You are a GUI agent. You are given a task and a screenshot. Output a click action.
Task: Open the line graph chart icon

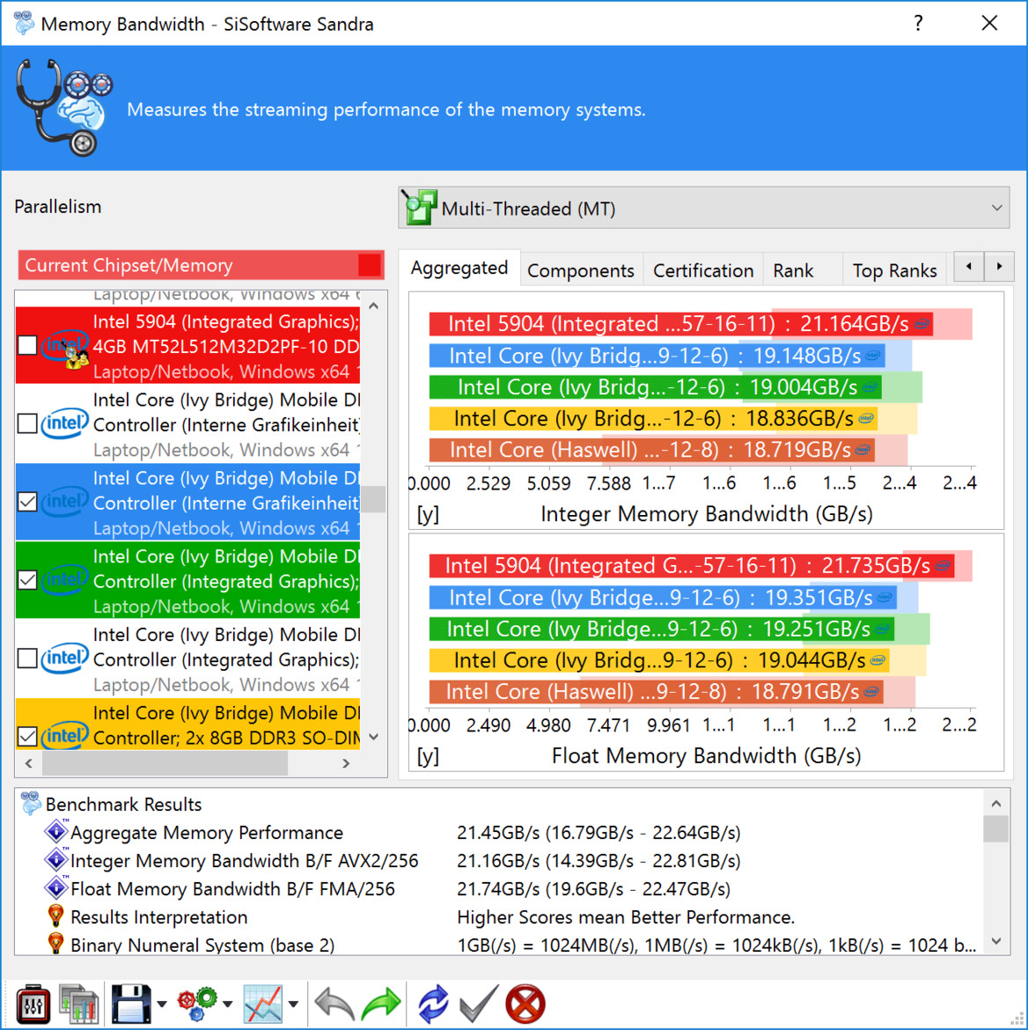(x=263, y=1003)
